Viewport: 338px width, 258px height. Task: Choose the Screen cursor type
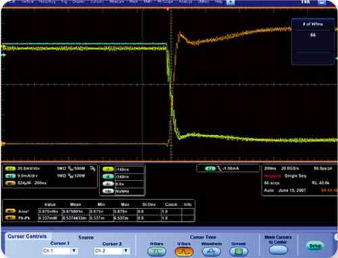[x=239, y=251]
